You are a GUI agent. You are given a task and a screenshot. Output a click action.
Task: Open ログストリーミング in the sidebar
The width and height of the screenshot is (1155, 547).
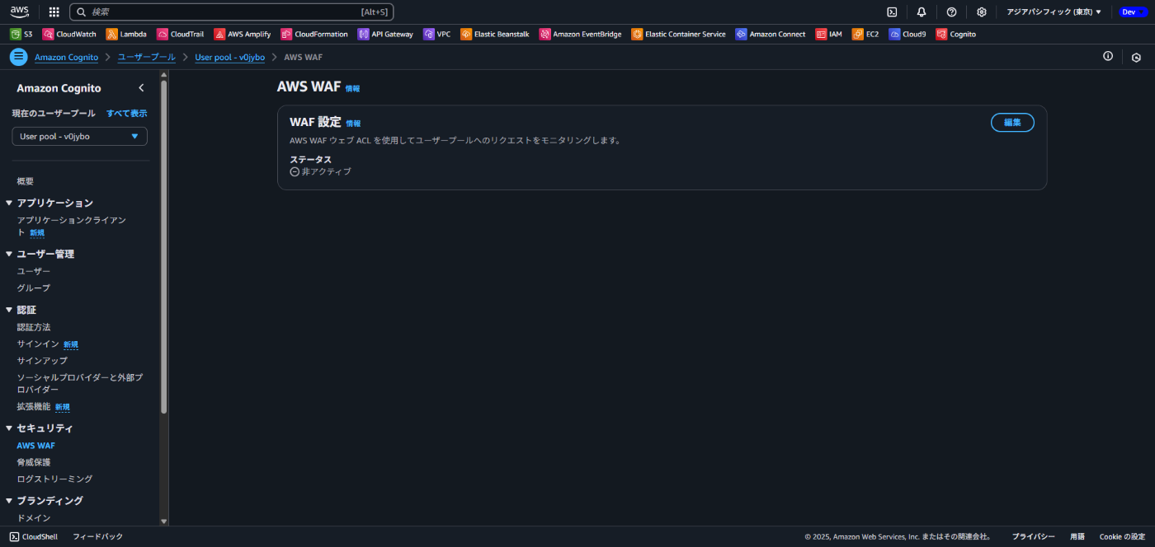coord(54,479)
